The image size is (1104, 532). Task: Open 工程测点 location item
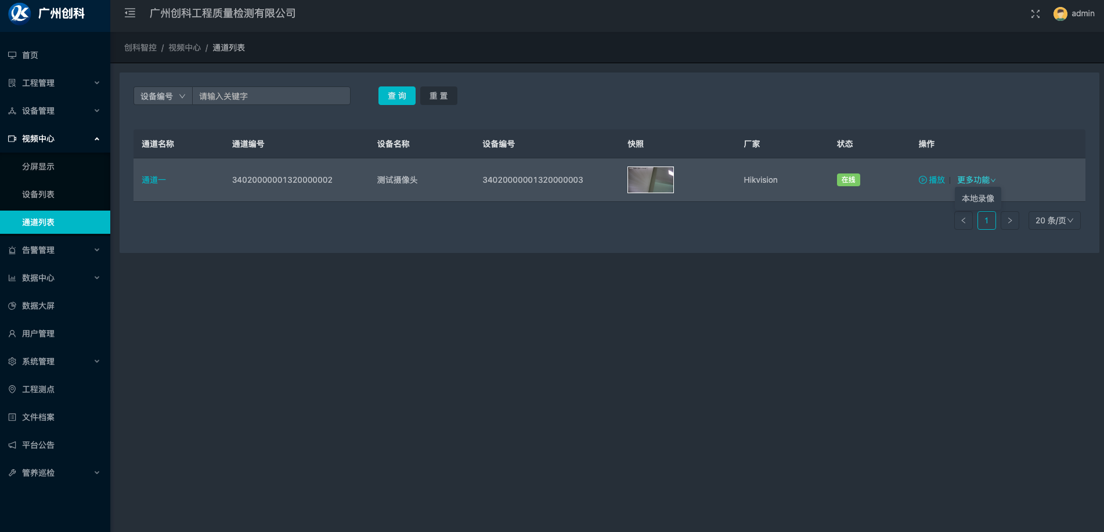pyautogui.click(x=38, y=389)
